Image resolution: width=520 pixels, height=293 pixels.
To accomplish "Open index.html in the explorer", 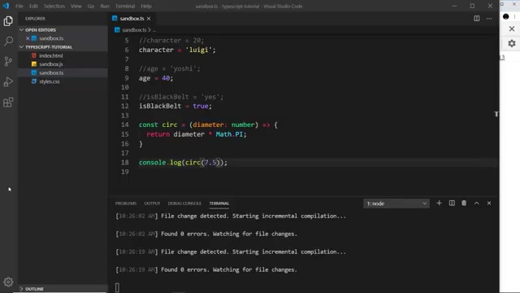I will click(50, 56).
